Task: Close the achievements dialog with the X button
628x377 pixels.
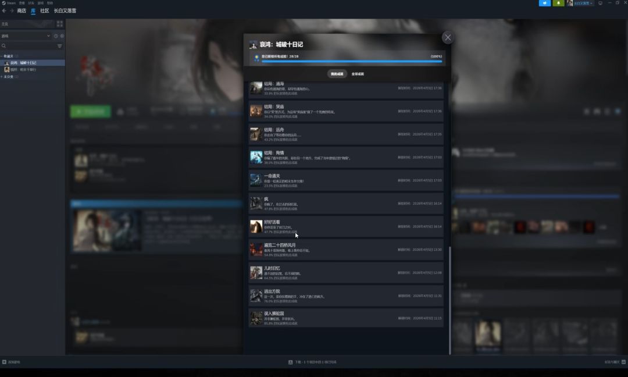Action: (448, 38)
